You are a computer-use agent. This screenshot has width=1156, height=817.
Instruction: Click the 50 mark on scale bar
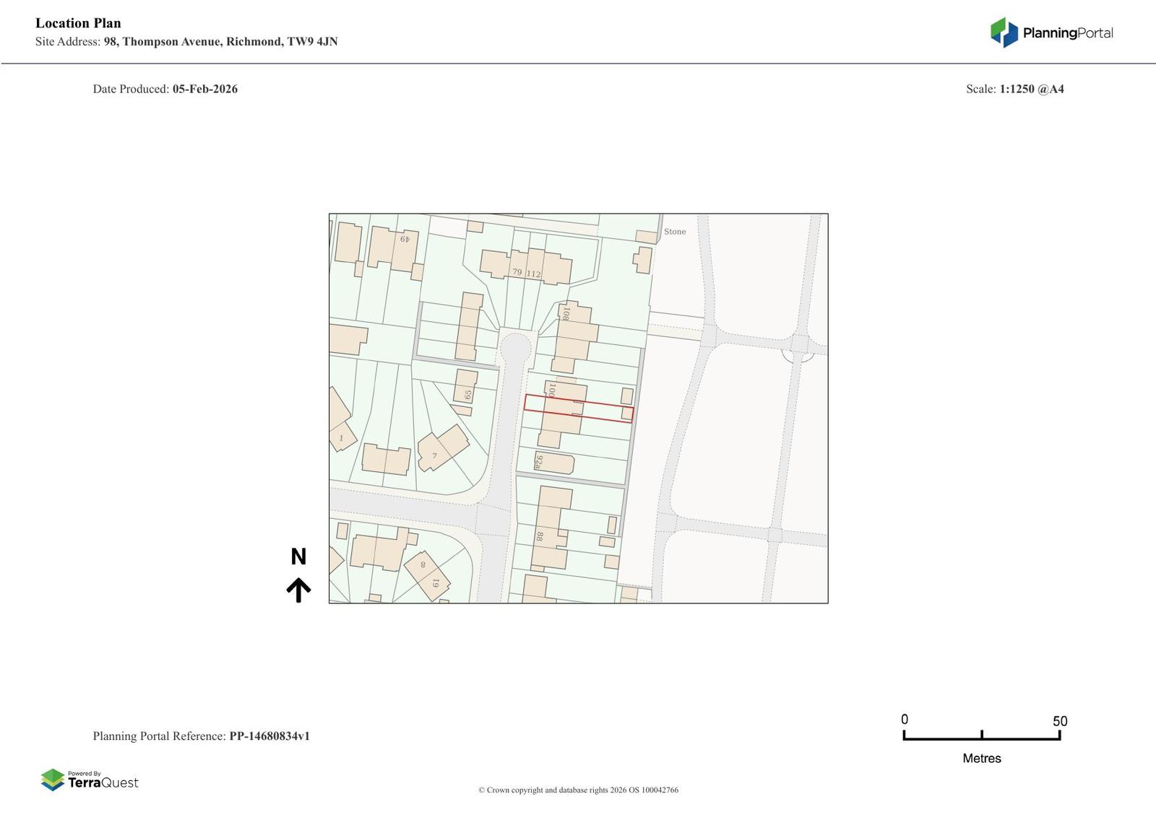pyautogui.click(x=1059, y=722)
